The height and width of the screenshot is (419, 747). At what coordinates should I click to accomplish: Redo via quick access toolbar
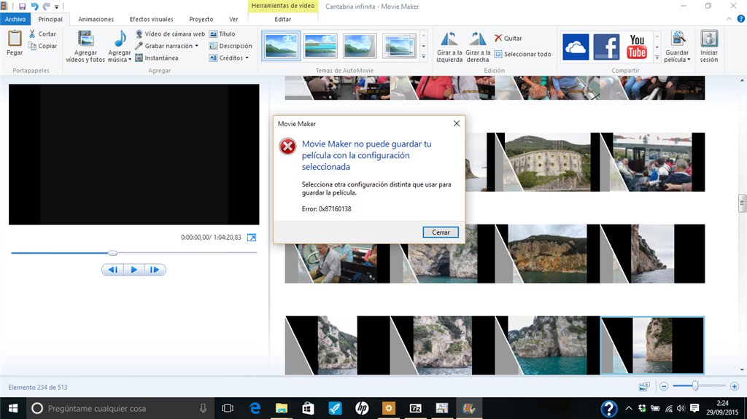click(x=46, y=6)
